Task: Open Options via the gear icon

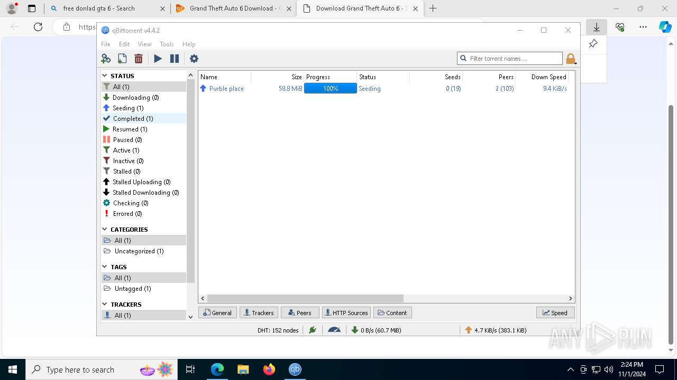Action: click(194, 59)
